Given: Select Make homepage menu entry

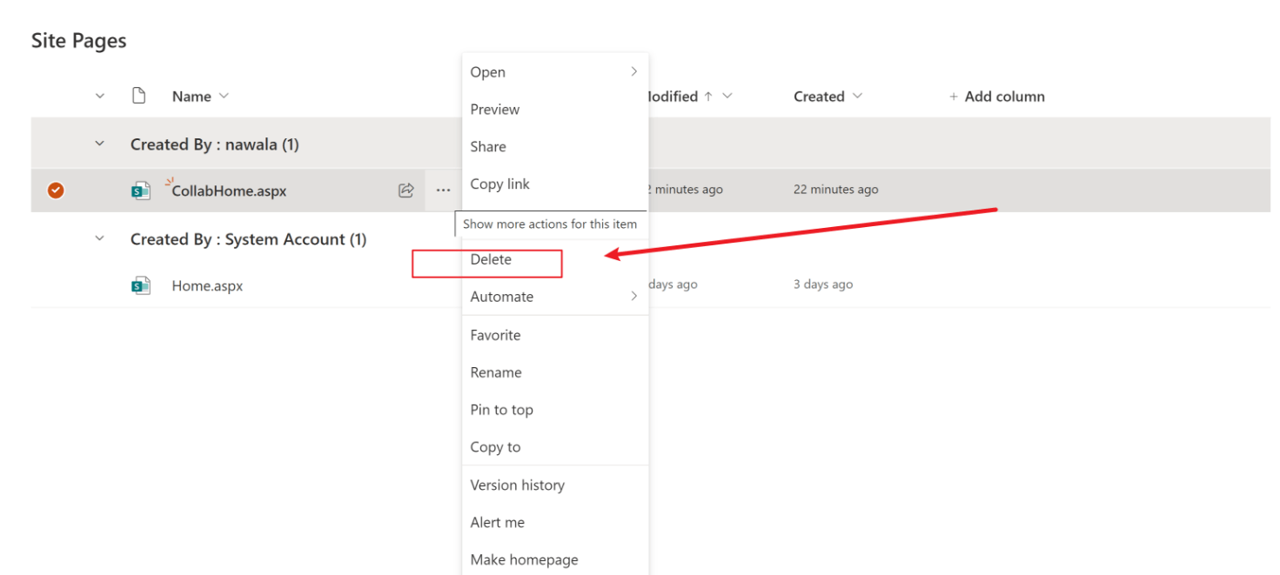Looking at the screenshot, I should (555, 560).
